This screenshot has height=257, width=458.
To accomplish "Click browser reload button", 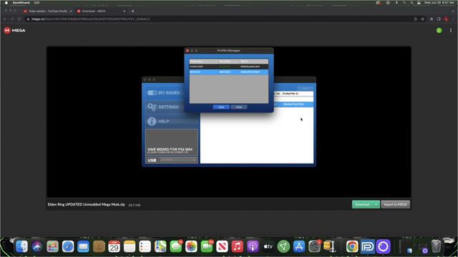I will [x=19, y=19].
